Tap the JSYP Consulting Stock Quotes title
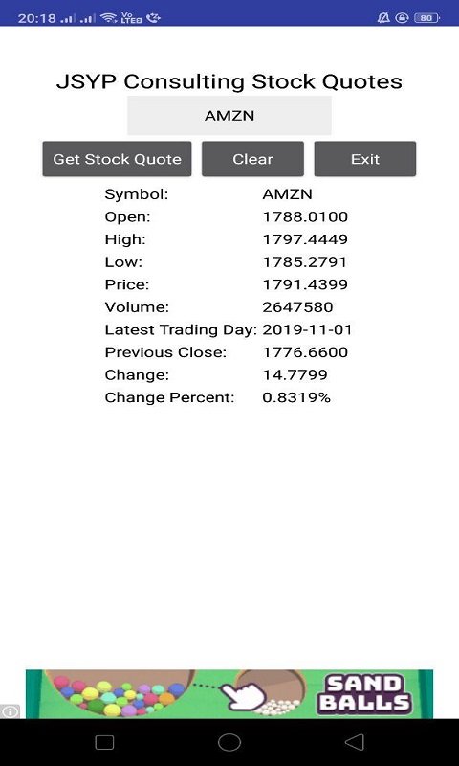Screen dimensions: 459x766 tap(229, 81)
